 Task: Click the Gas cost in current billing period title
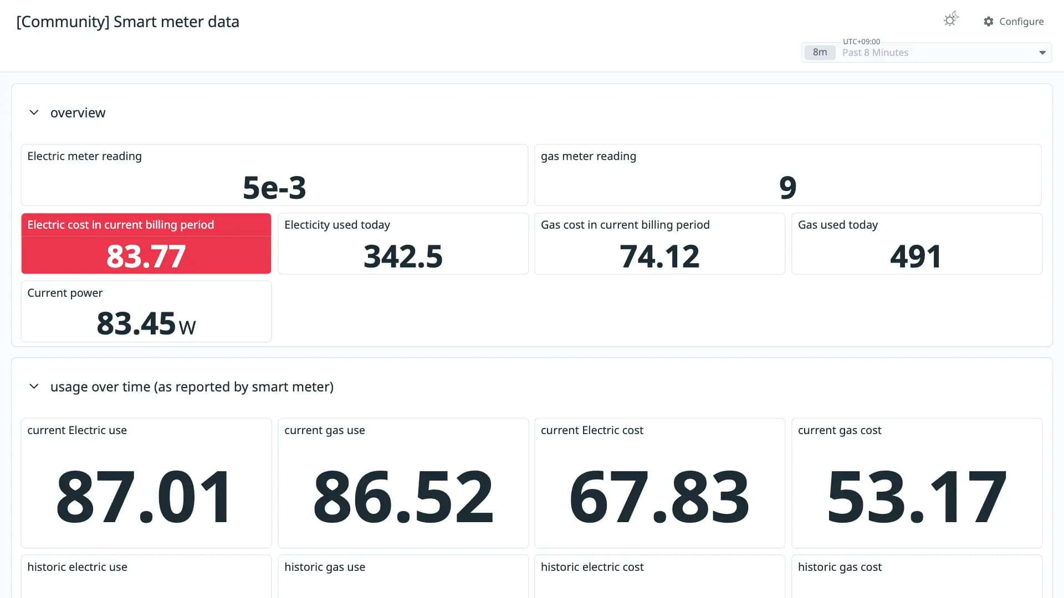(x=625, y=225)
